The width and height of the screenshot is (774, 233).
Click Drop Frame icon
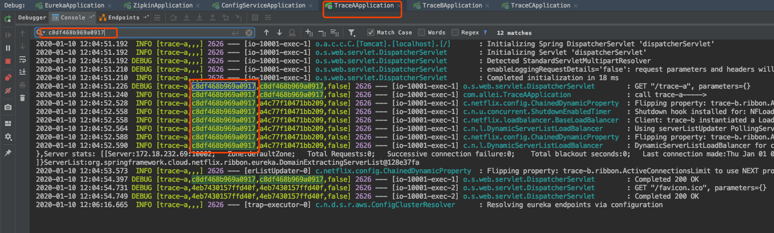coord(225,18)
